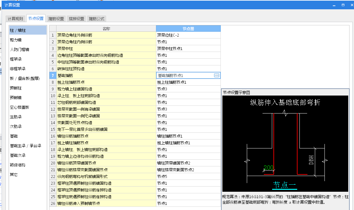Click the 墙柱顶层锚固节点2 cell
This screenshot has height=210, width=354.
188,163
